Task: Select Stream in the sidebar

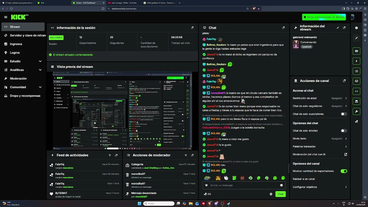Action: (22, 27)
